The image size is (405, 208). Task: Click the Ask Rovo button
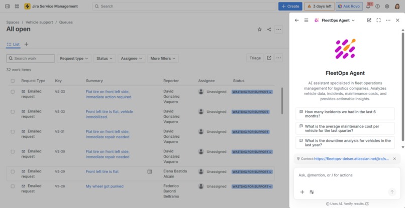[x=349, y=6]
